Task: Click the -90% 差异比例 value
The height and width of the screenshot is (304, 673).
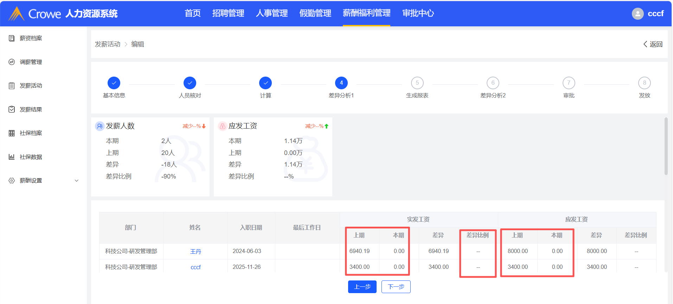Action: [168, 176]
